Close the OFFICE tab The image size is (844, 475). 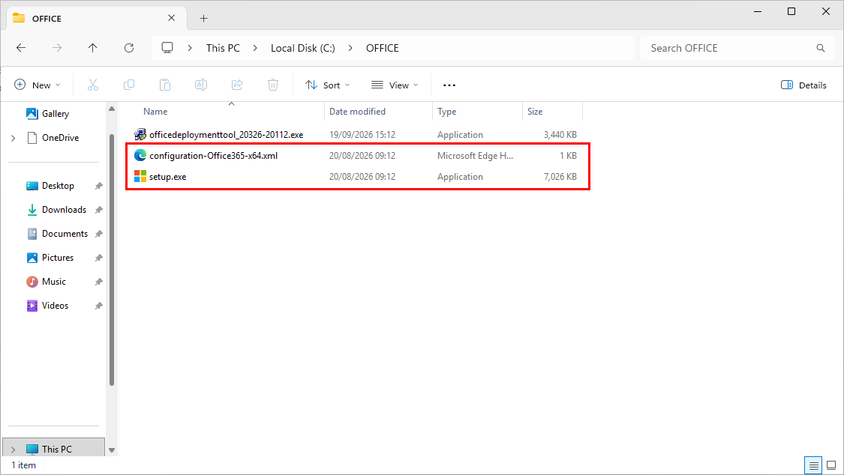pyautogui.click(x=171, y=18)
